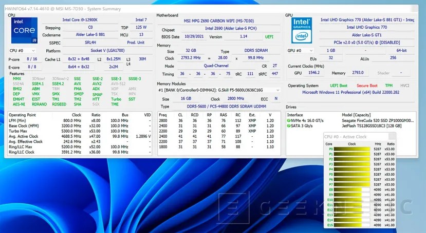Screen dimensions: 426x233
Task: Click the HWiNFO64 System Summary title bar
Action: pos(211,9)
